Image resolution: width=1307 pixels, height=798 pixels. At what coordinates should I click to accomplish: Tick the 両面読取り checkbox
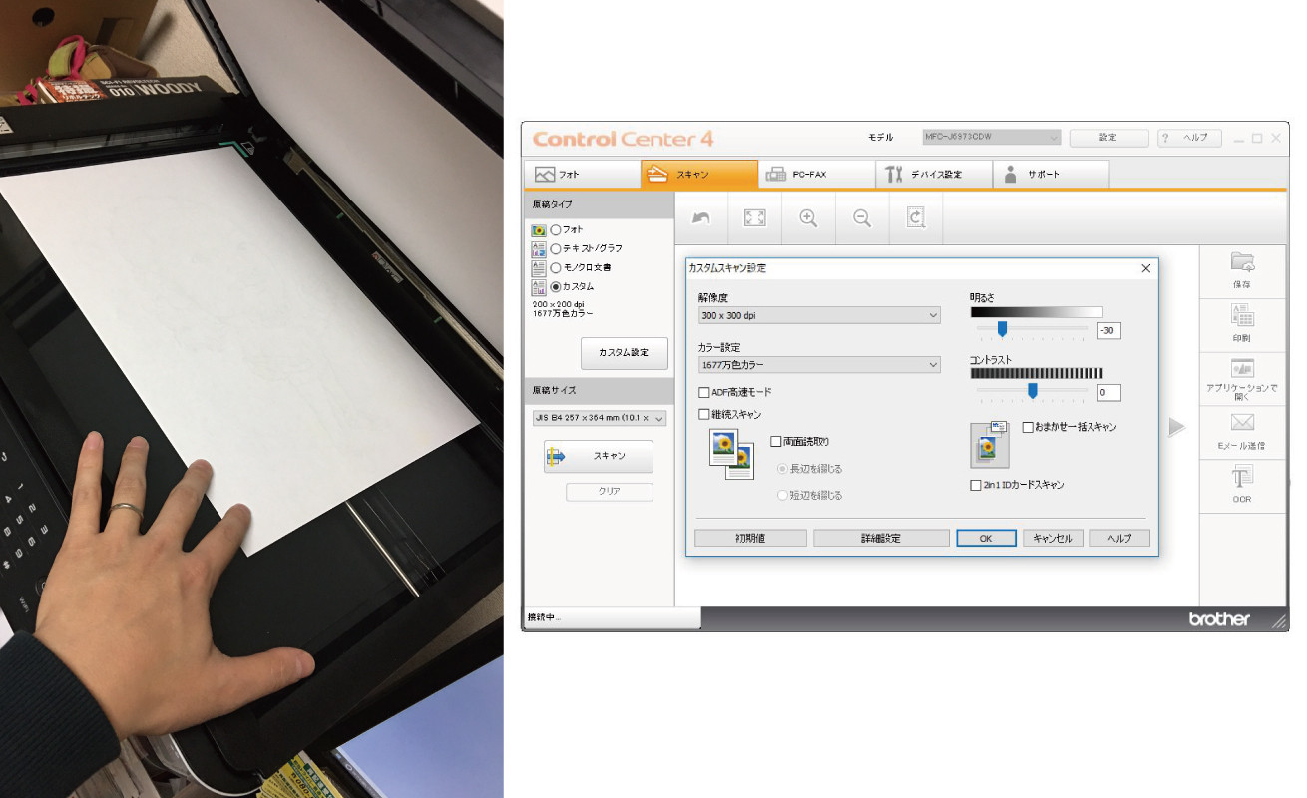(x=776, y=441)
